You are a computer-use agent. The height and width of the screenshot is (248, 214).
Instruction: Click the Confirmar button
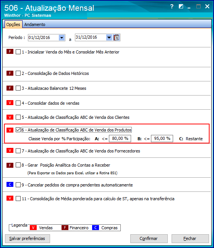[x=149, y=238]
